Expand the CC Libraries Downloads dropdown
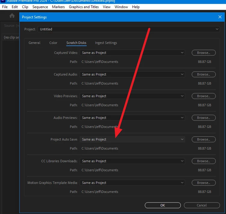The height and width of the screenshot is (214, 226). (x=132, y=161)
